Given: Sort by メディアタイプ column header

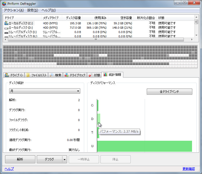Looking at the screenshot, I should (52, 18).
